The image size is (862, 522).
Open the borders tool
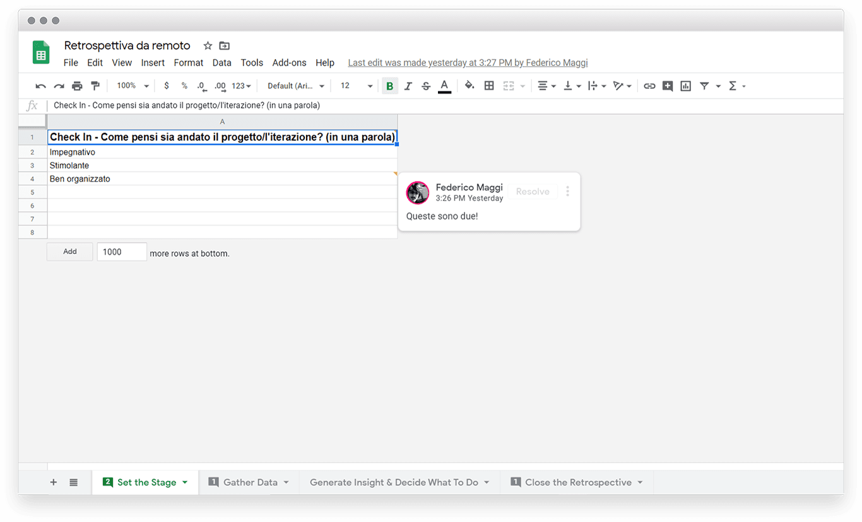(x=489, y=86)
